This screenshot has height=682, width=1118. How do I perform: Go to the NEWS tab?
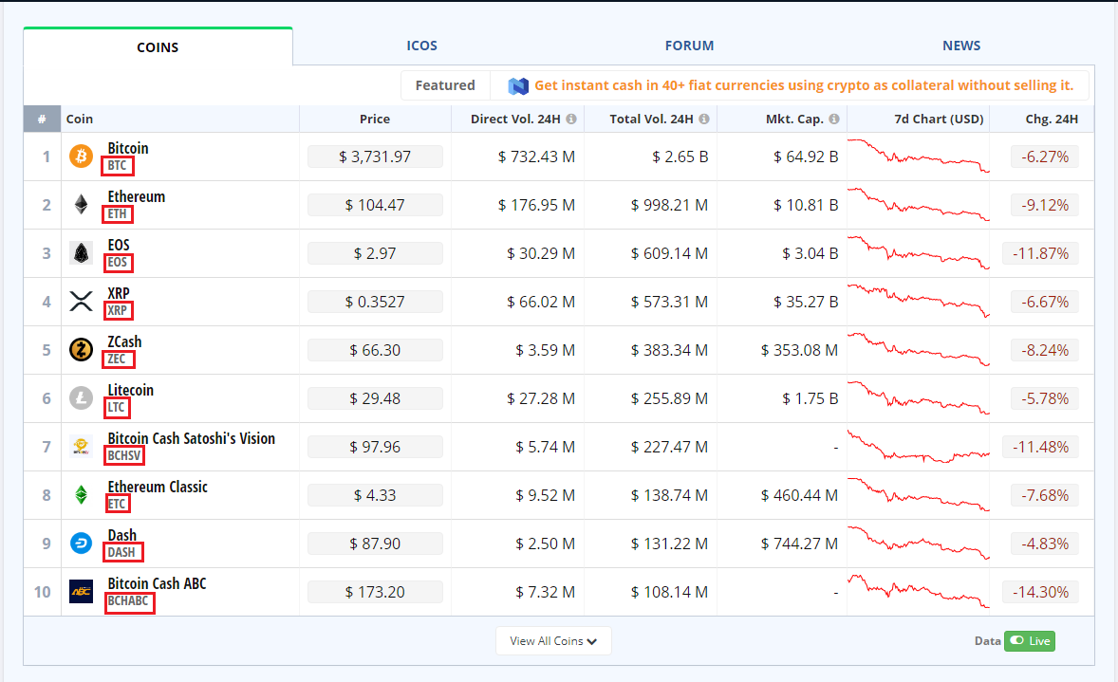coord(961,46)
